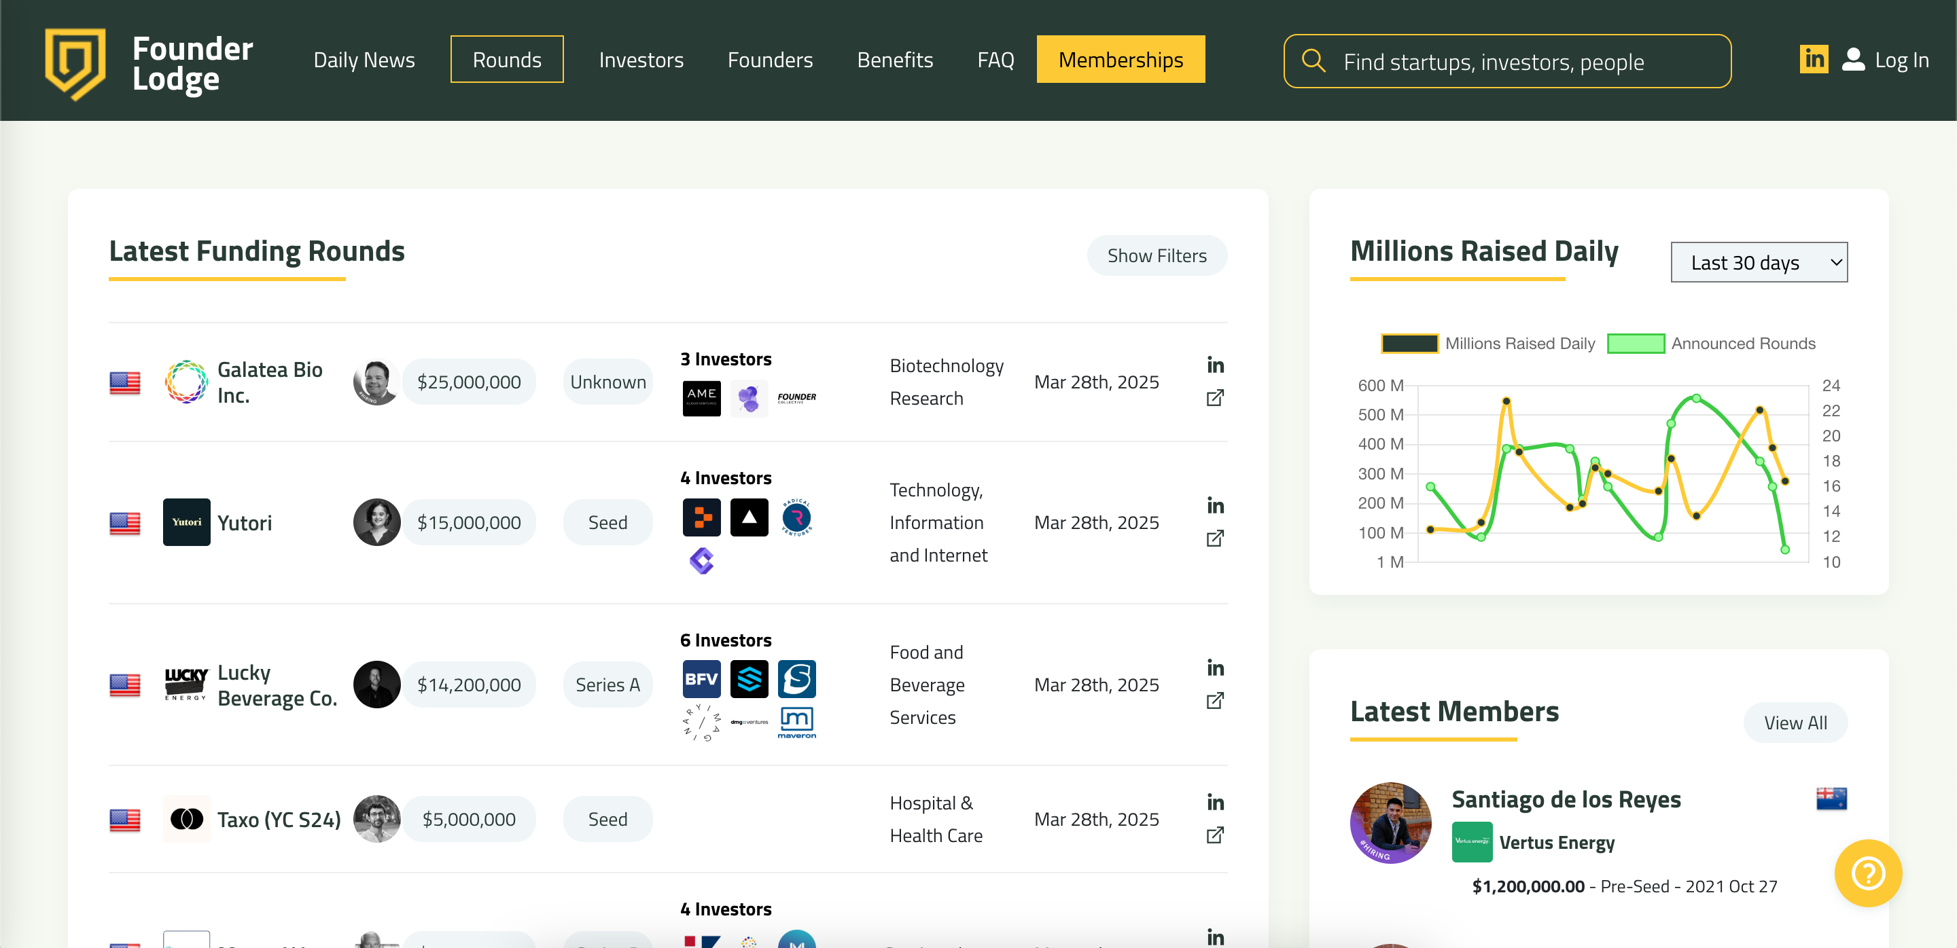Open Lucky Beverage Co. external link icon
Screen dimensions: 1957x948
pyautogui.click(x=1215, y=701)
